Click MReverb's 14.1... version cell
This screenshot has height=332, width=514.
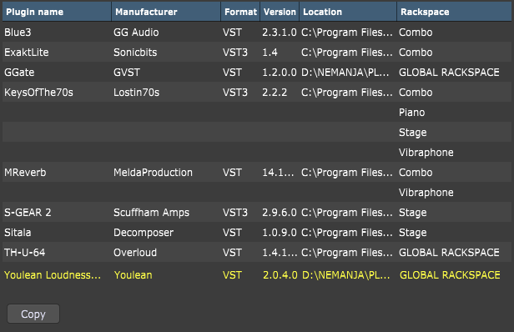[278, 173]
